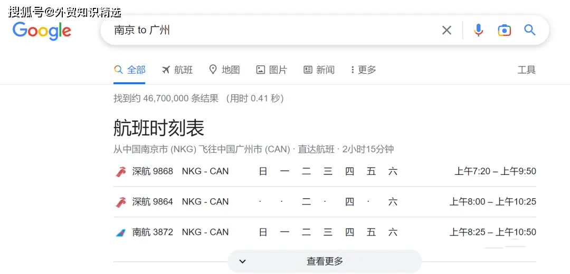Click the Google logo
Viewport: 570px width, 274px height.
click(42, 31)
